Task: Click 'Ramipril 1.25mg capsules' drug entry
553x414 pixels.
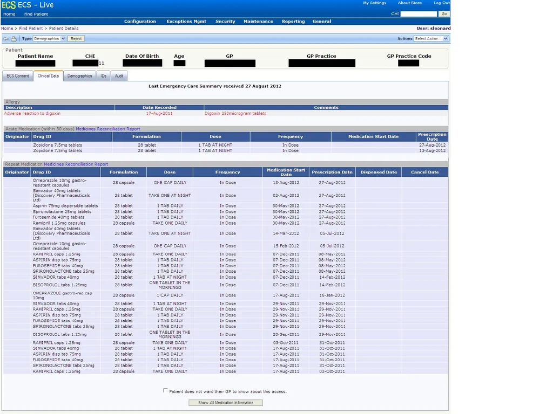Action: (x=59, y=223)
